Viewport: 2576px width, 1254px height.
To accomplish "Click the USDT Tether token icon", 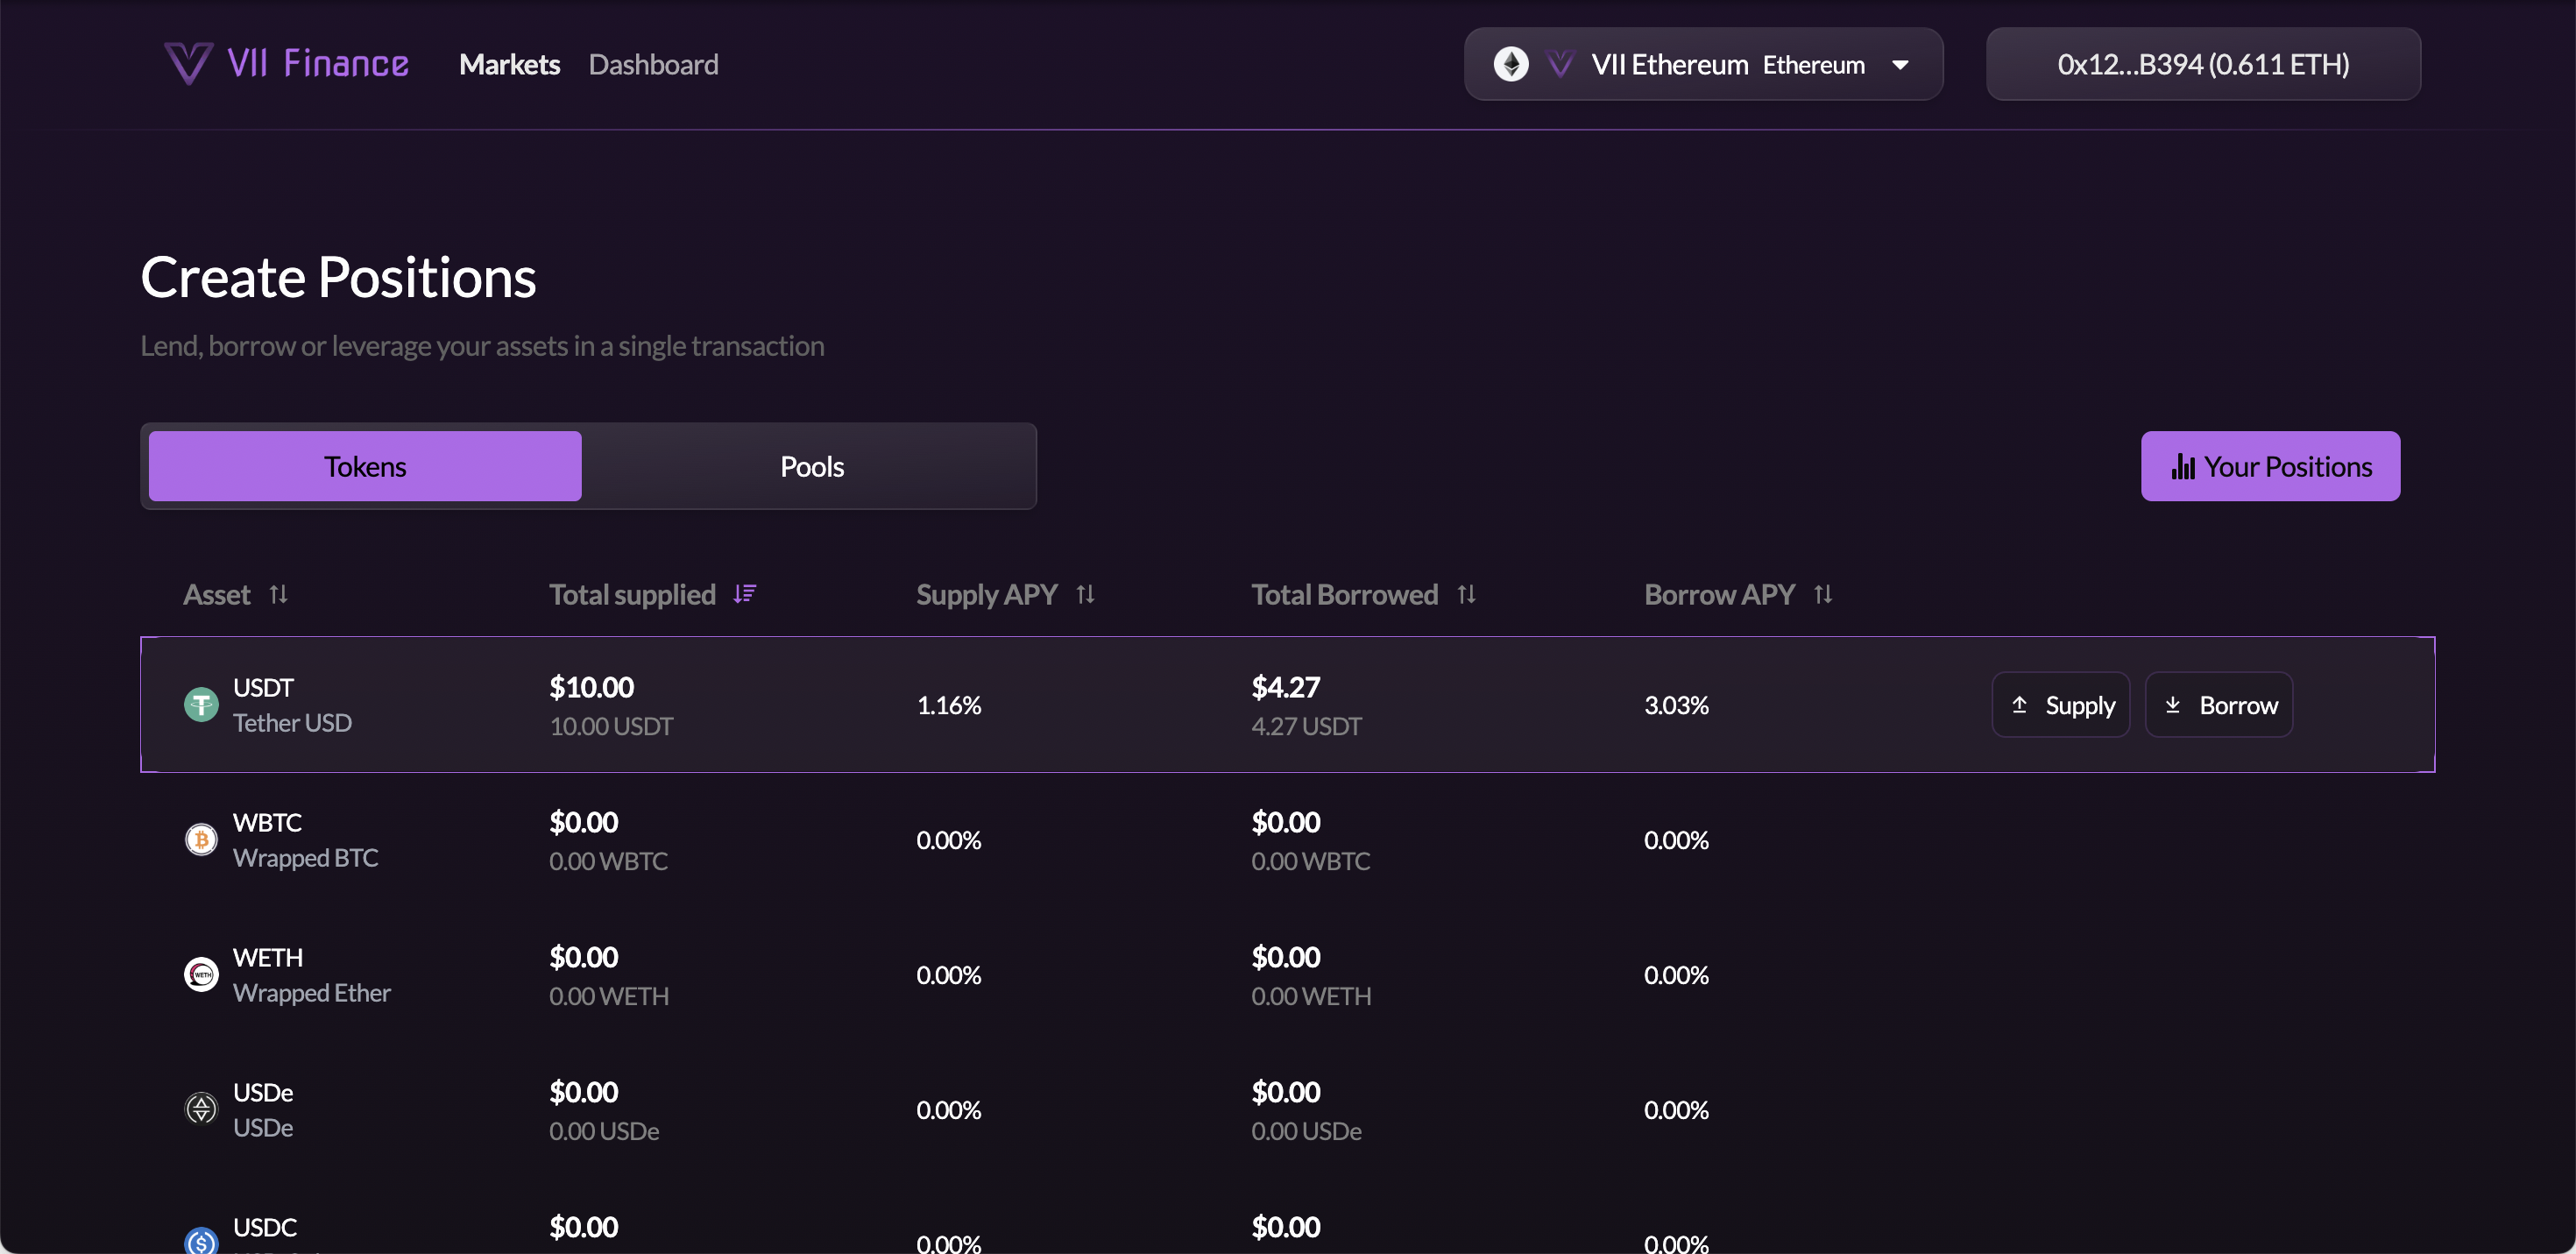I will click(201, 705).
